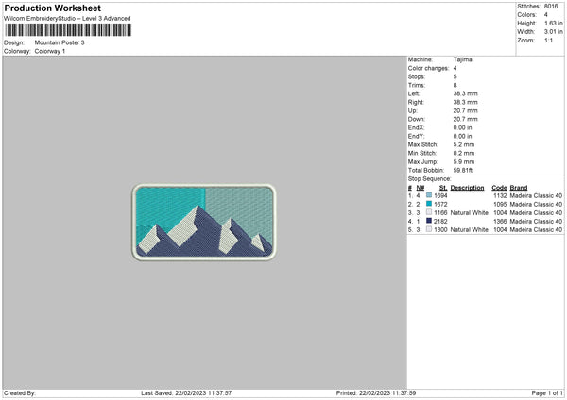Click the EndY value 0.00 in

click(462, 136)
